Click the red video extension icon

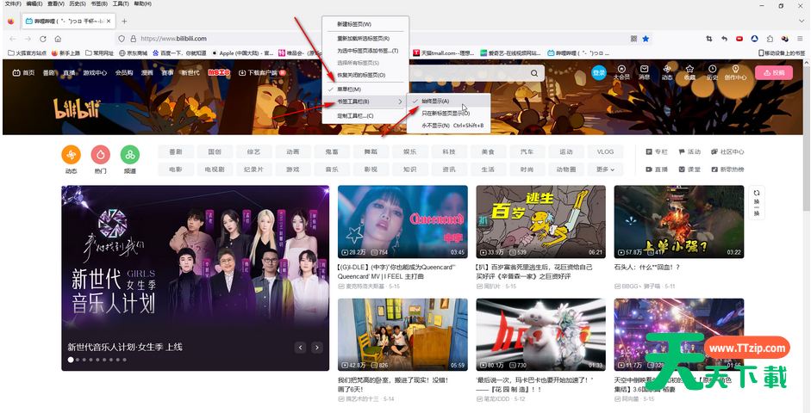(x=739, y=39)
